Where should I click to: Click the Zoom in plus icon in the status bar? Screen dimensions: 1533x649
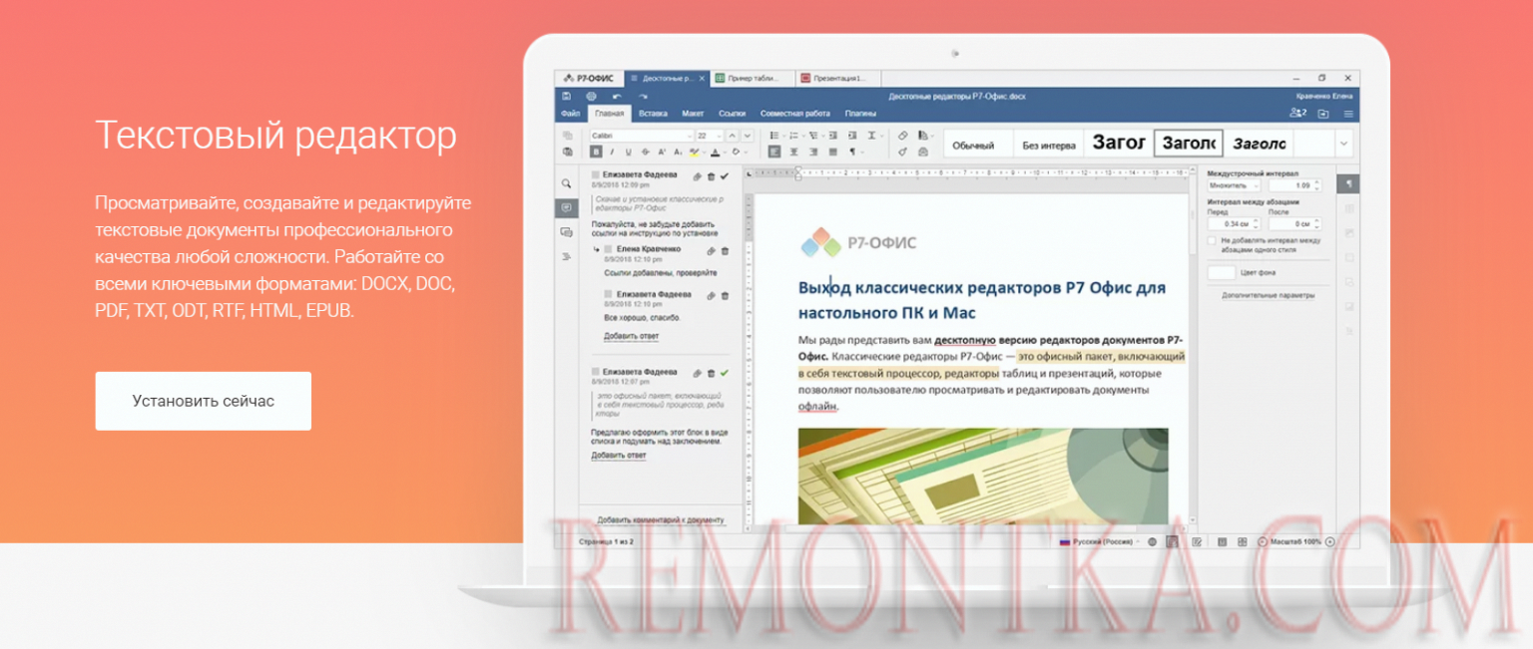[x=1329, y=541]
